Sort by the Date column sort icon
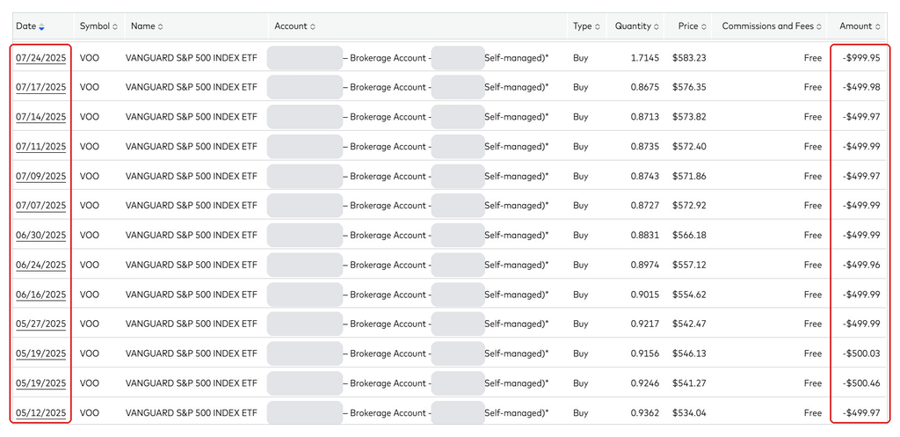900x437 pixels. point(42,26)
